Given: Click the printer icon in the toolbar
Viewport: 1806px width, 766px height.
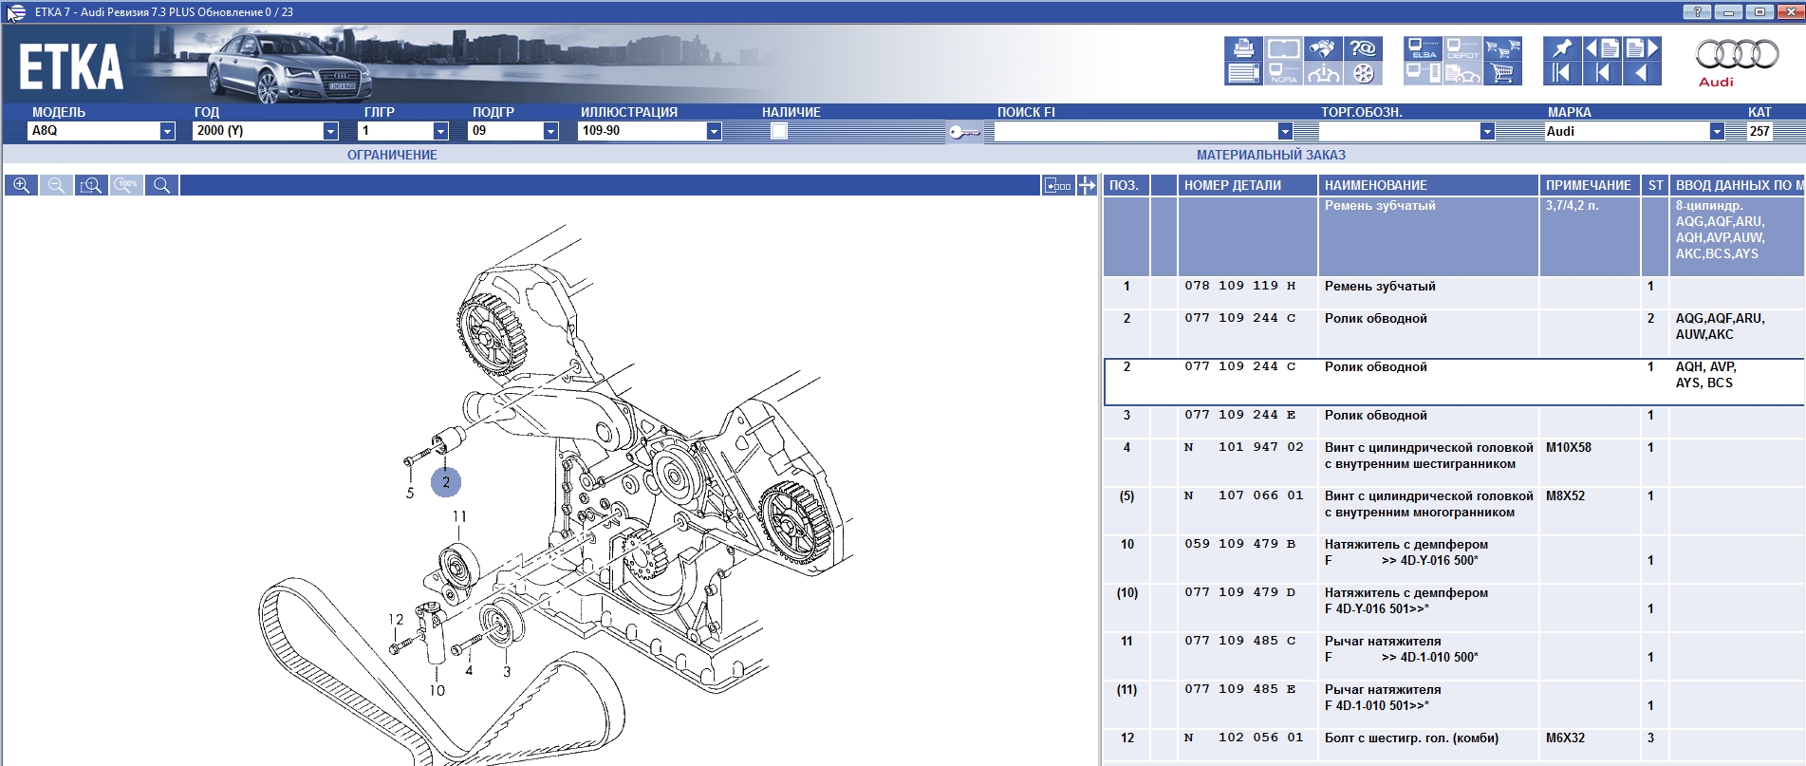Looking at the screenshot, I should click(x=1242, y=48).
